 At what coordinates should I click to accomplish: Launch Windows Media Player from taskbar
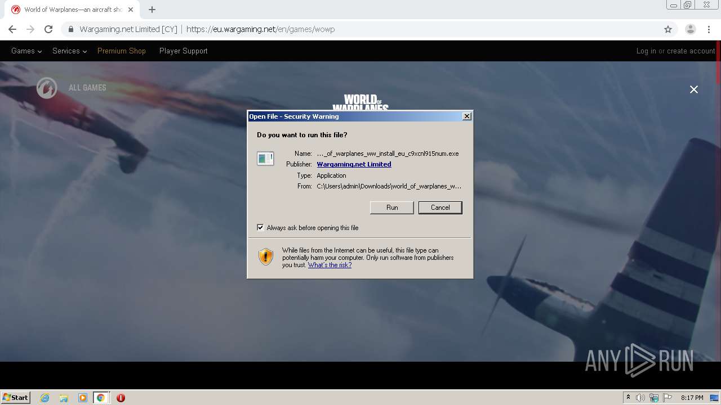pos(83,398)
